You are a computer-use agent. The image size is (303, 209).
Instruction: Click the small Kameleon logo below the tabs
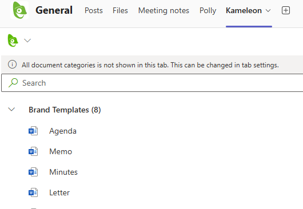[13, 41]
